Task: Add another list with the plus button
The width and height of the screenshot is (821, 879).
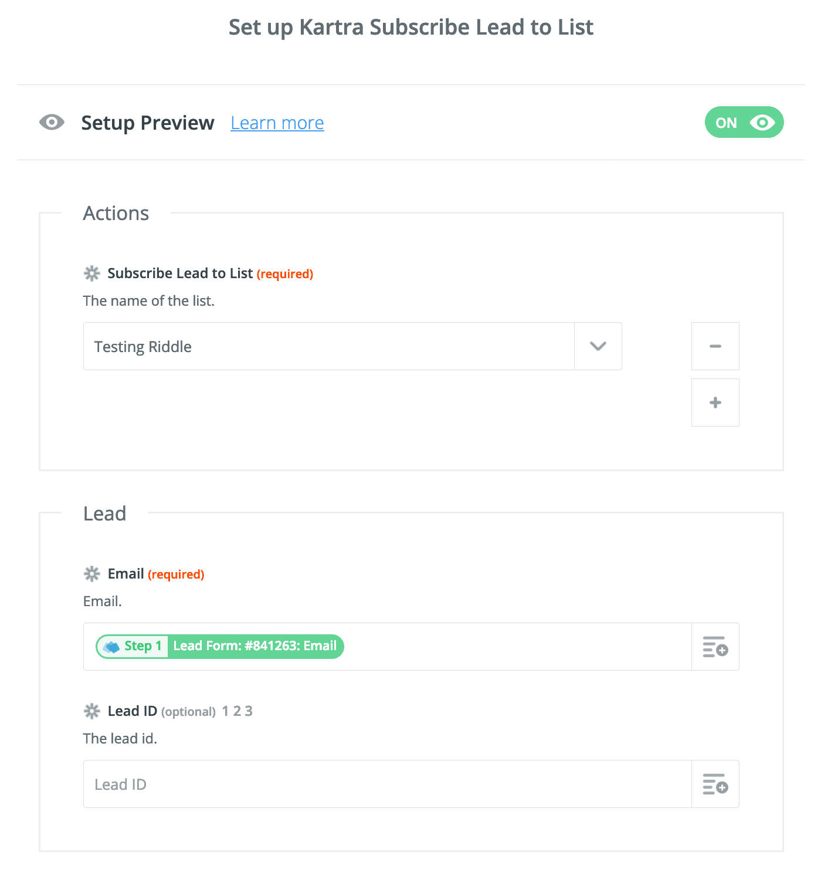Action: pos(715,403)
